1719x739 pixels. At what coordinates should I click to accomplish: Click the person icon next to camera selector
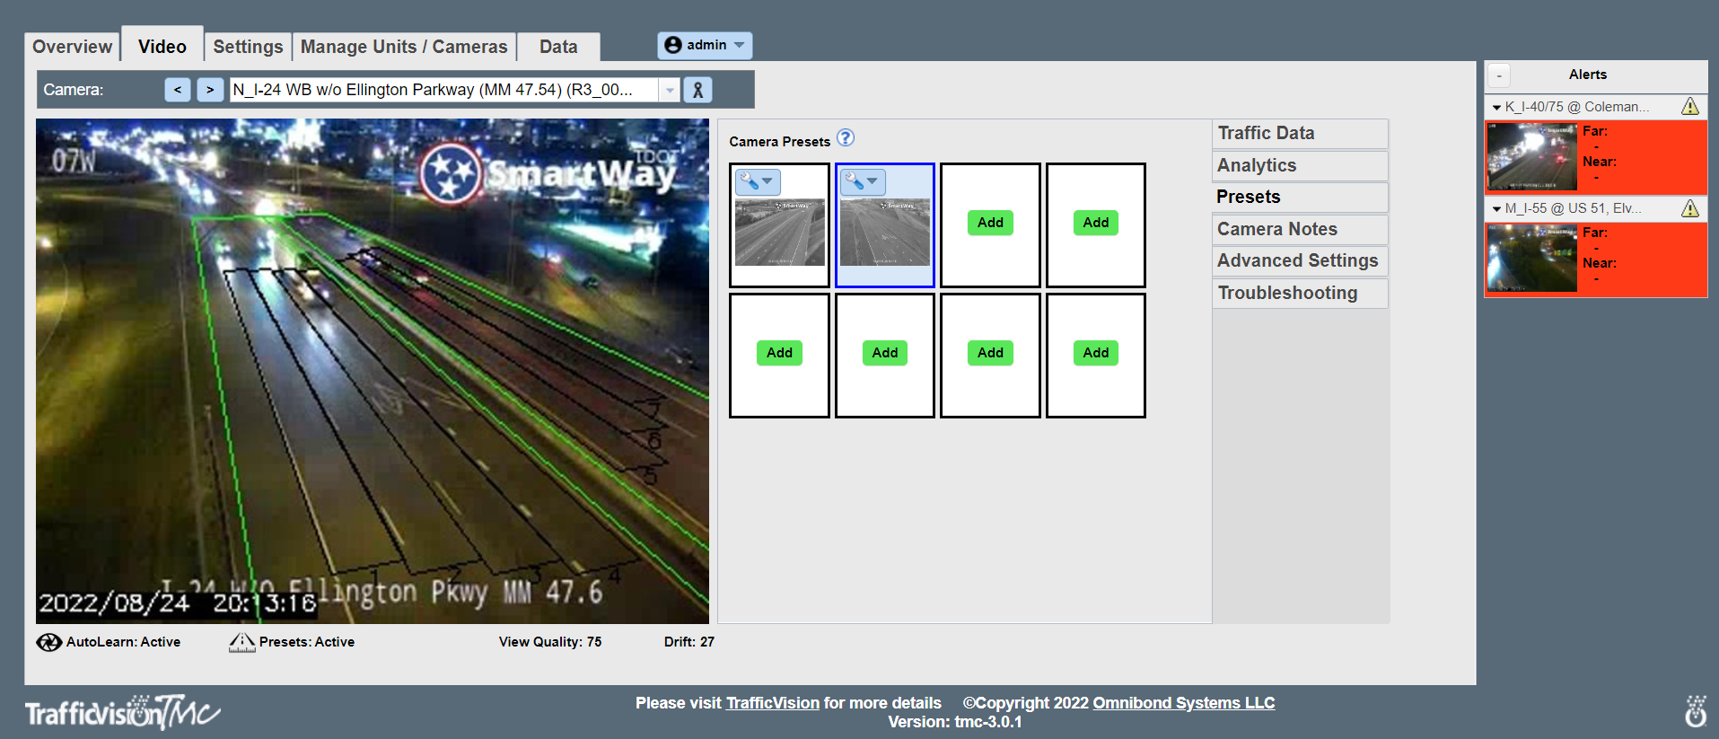[x=697, y=90]
